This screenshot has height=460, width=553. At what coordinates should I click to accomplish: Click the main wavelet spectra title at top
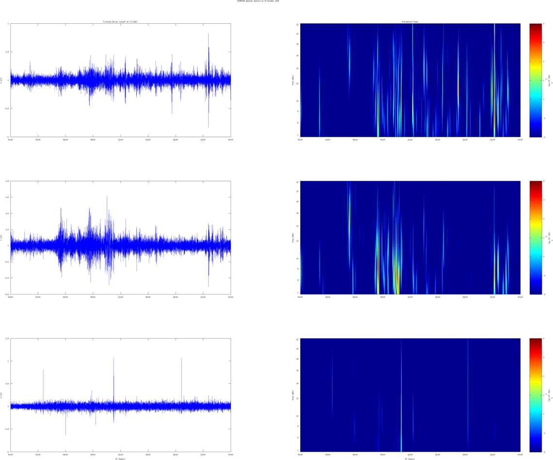click(x=258, y=1)
